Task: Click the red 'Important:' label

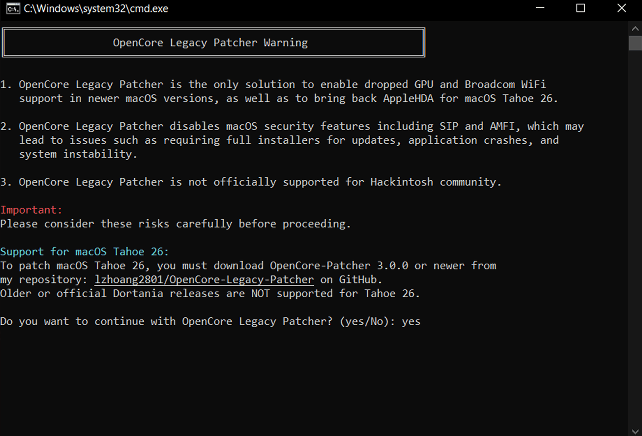Action: click(31, 209)
